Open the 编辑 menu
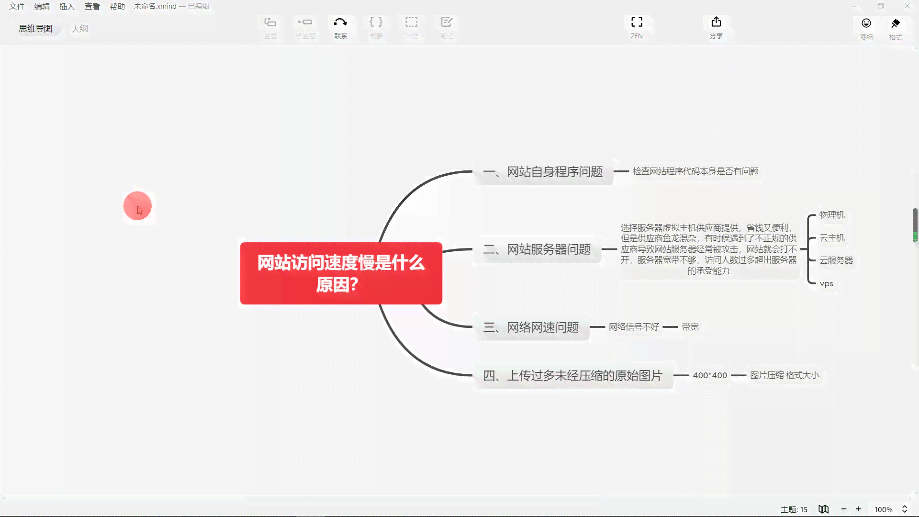Image resolution: width=919 pixels, height=517 pixels. click(42, 6)
